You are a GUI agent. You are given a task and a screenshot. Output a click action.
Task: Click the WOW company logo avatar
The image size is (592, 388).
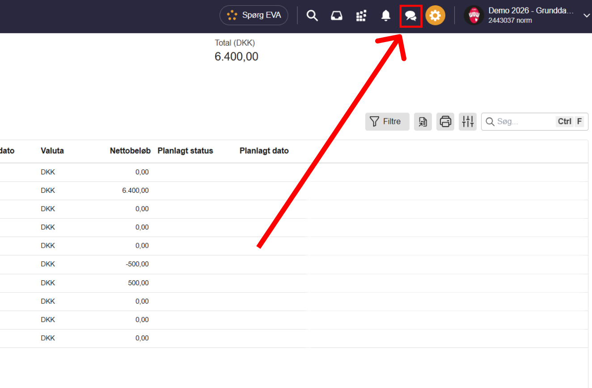click(474, 16)
